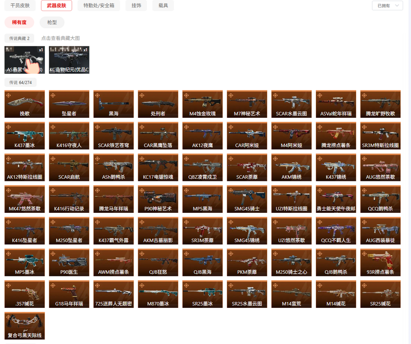View the QBZ凌霄戍卫 skin card
This screenshot has width=411, height=344.
point(202,167)
